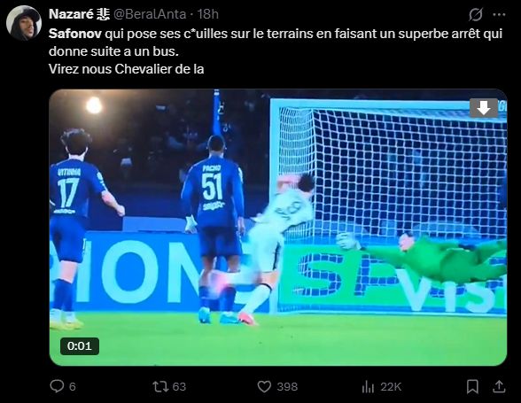Open the Grok slashed-circle icon
The width and height of the screenshot is (521, 403).
point(476,15)
